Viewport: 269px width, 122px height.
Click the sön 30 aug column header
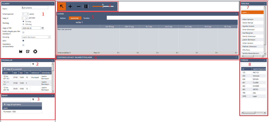coord(110,27)
